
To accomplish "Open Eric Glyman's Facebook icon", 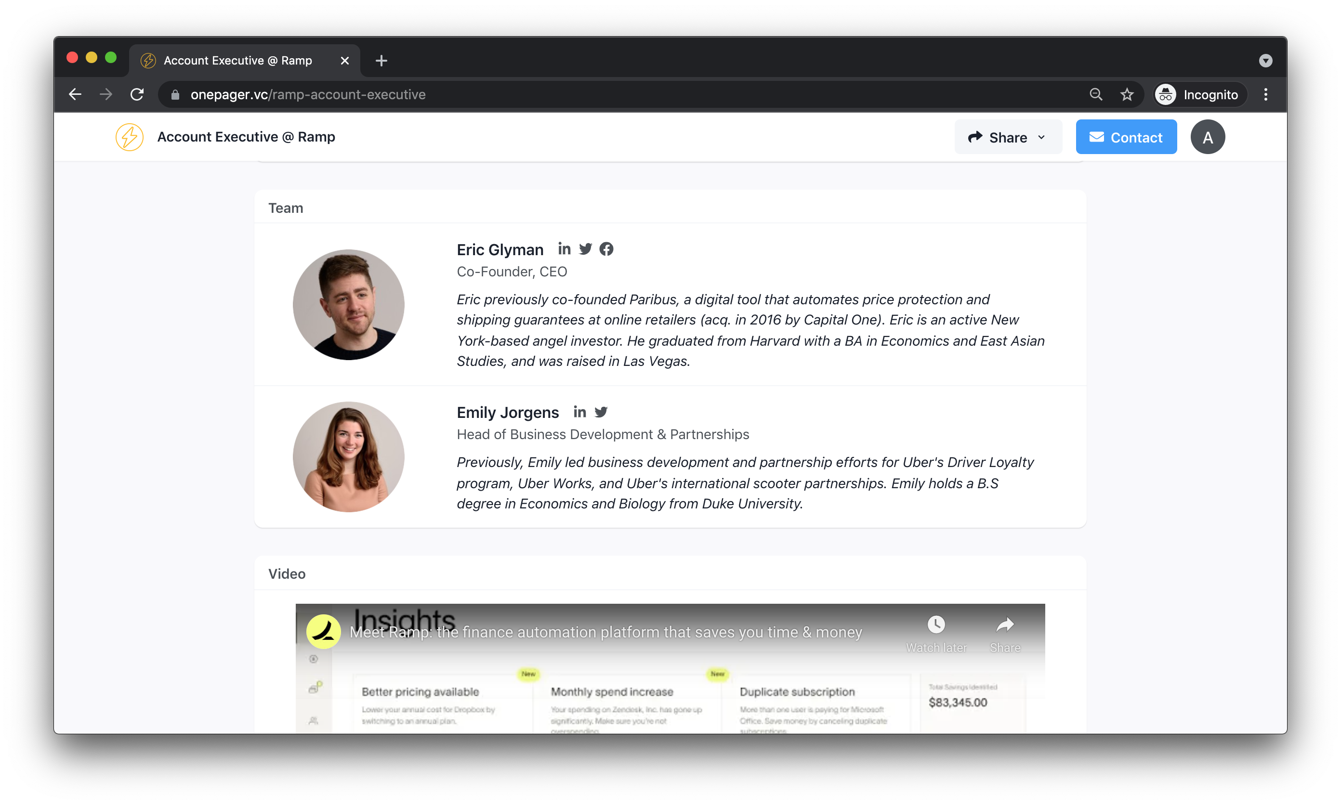I will click(x=606, y=249).
